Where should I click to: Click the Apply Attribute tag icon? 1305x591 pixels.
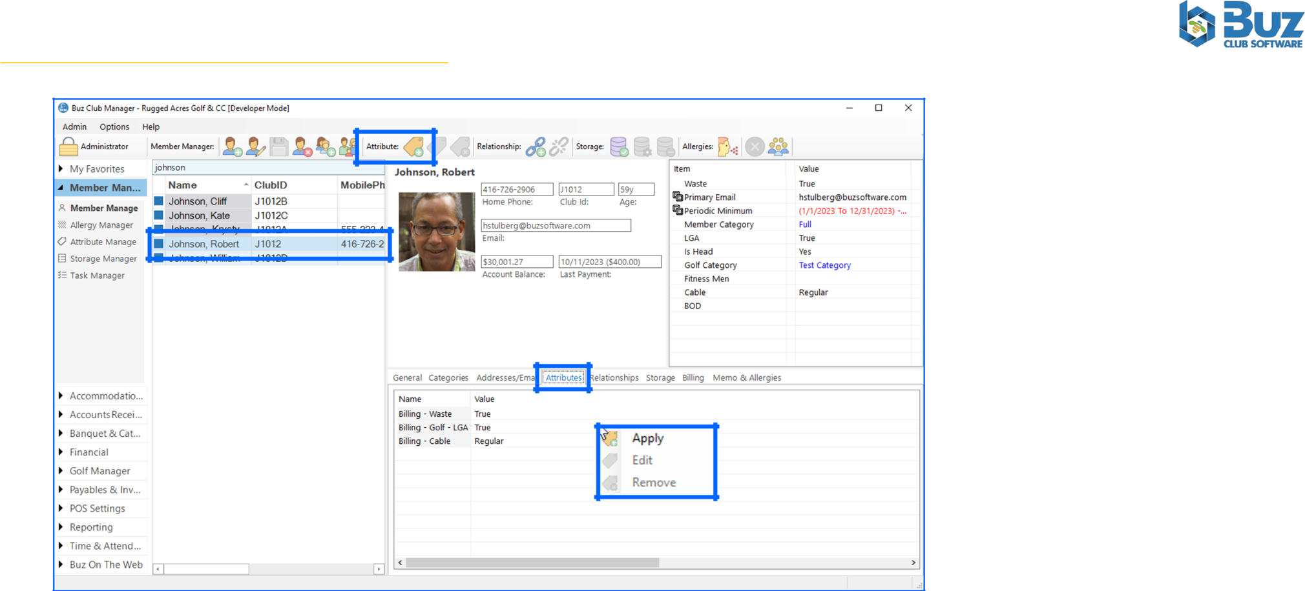(413, 146)
